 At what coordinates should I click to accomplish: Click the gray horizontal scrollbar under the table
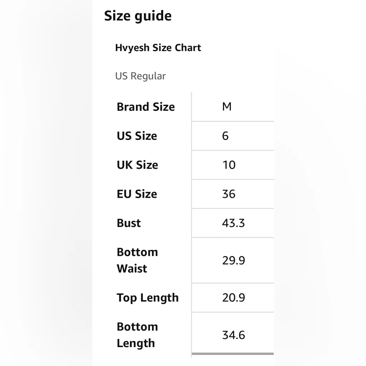[x=233, y=354]
